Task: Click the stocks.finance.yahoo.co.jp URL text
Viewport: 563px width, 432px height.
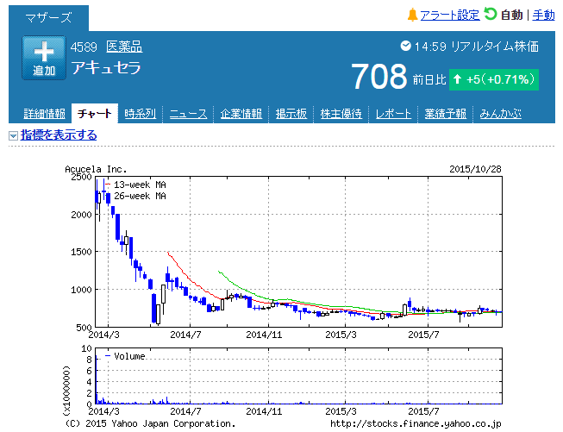Action: [416, 424]
